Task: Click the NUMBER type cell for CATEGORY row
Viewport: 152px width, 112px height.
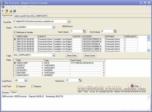Action: click(57, 70)
